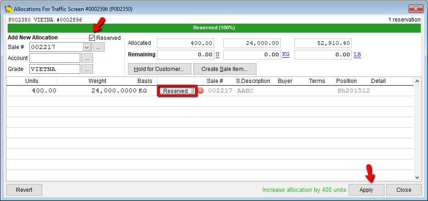Viewport: 428px width, 201px height.
Task: Open the Sale # browse ellipsis button
Action: pyautogui.click(x=99, y=47)
